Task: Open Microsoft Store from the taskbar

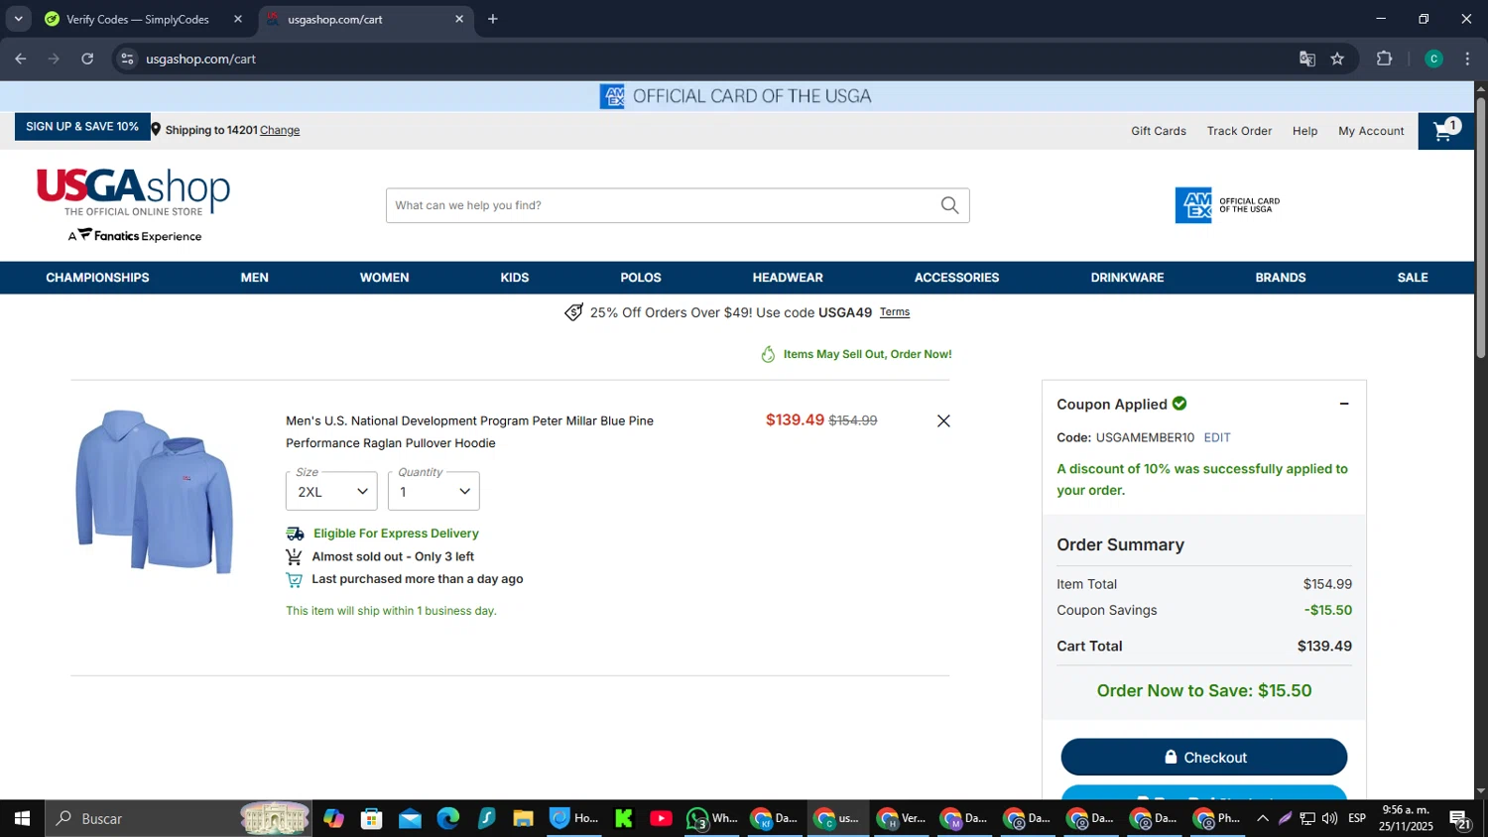Action: click(x=372, y=818)
